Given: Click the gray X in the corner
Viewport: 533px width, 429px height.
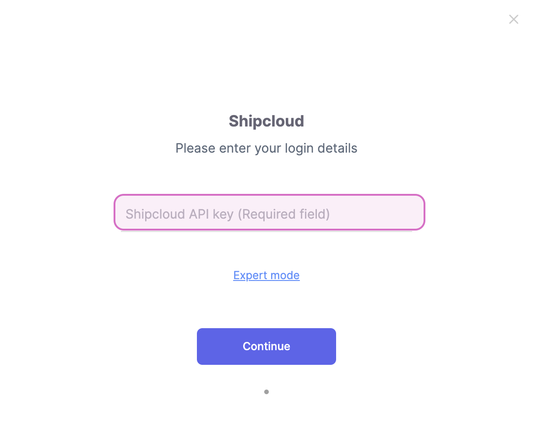Looking at the screenshot, I should 513,19.
